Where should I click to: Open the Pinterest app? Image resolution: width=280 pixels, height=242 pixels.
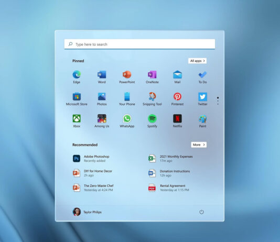coord(177,99)
